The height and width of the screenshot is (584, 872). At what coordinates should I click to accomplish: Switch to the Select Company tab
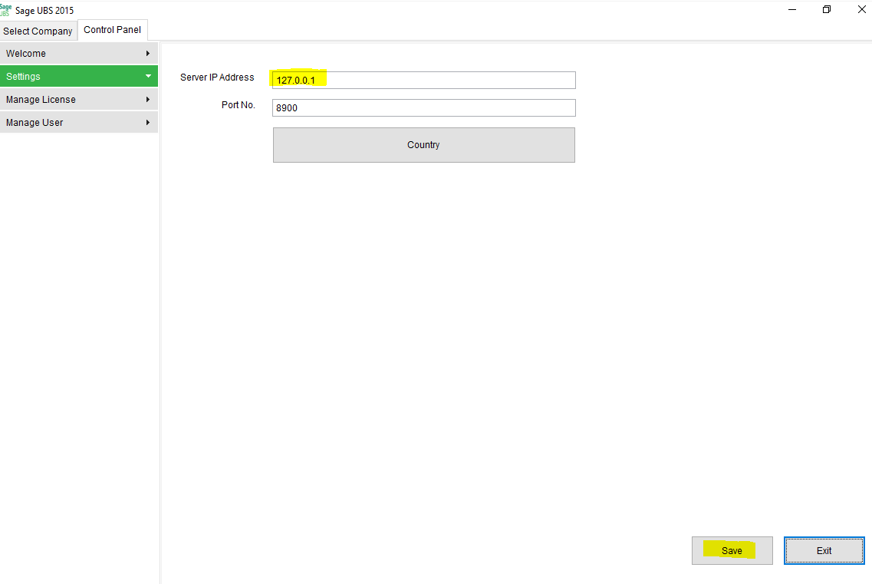coord(38,31)
